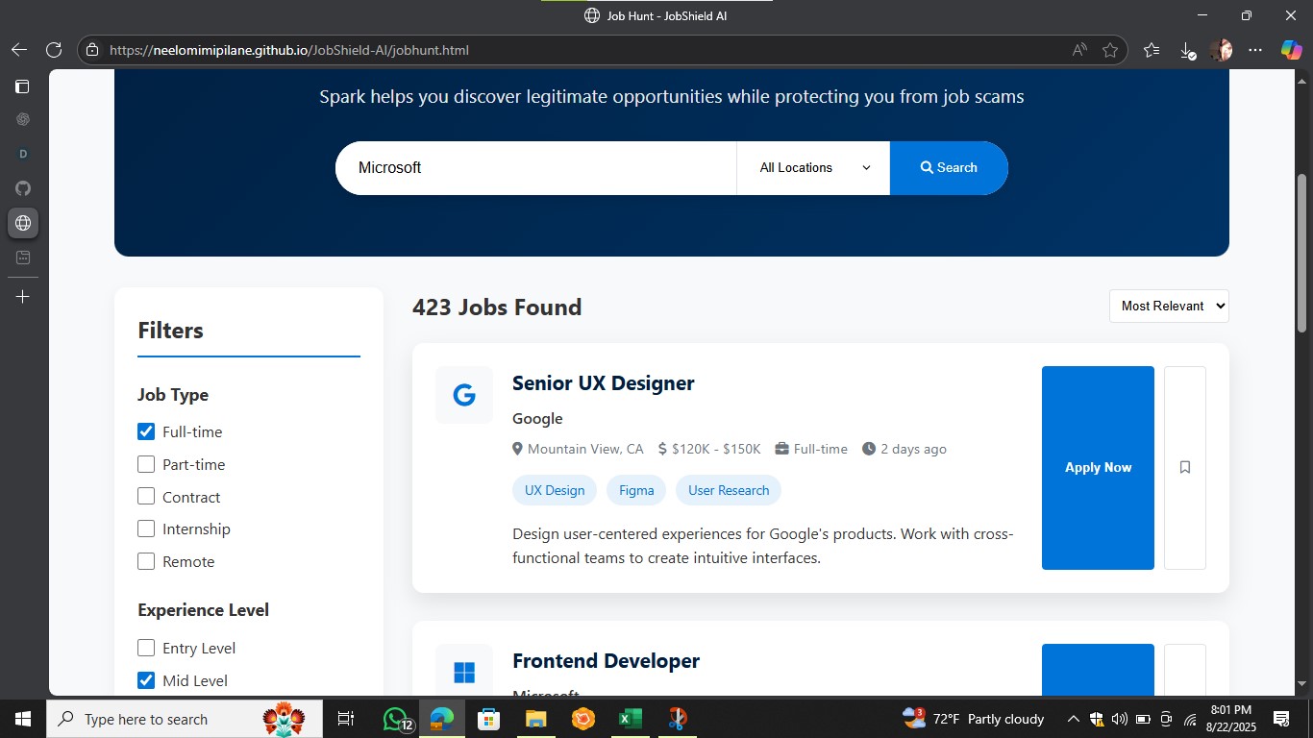This screenshot has height=738, width=1313.
Task: Apply Now for Senior UX Designer
Action: coord(1098,468)
